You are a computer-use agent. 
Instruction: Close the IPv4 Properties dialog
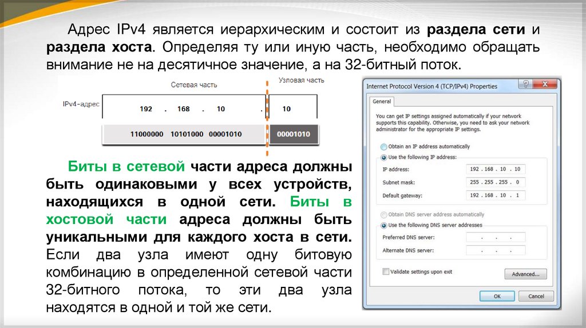545,85
